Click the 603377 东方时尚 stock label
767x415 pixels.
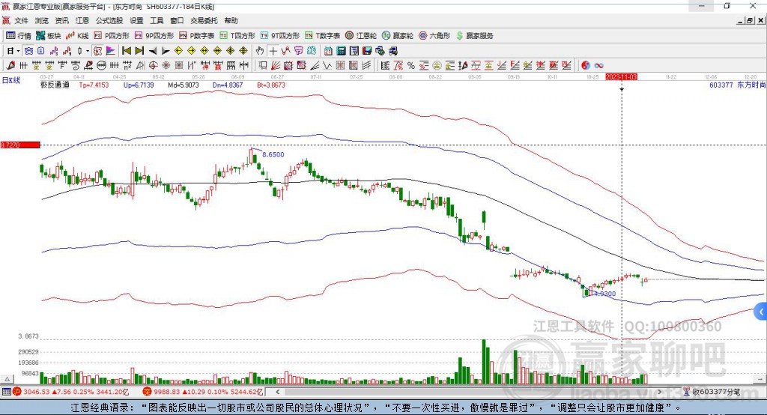click(737, 85)
